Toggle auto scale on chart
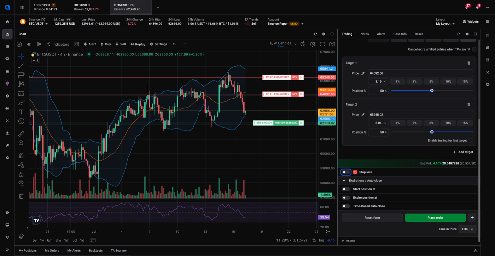The width and height of the screenshot is (495, 256). tap(331, 240)
